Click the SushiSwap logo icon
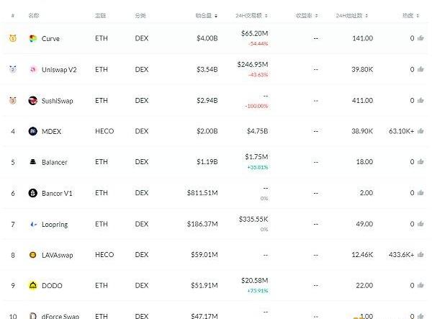The width and height of the screenshot is (432, 319). [33, 101]
